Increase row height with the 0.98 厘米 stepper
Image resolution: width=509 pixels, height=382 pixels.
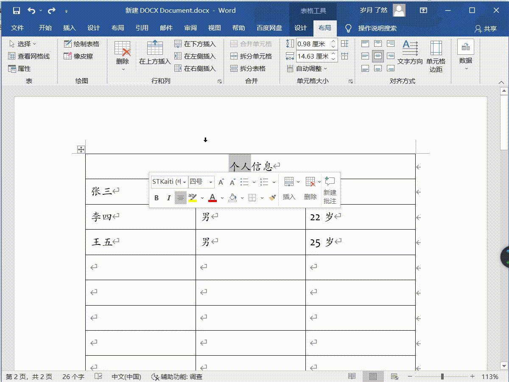point(333,40)
